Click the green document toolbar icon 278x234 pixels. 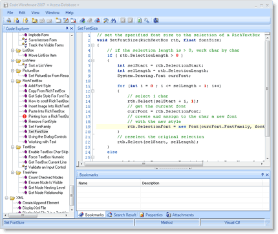[140, 21]
